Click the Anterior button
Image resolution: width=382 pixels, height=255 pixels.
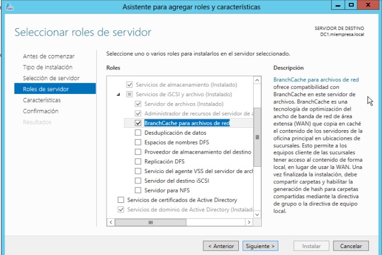coord(220,246)
